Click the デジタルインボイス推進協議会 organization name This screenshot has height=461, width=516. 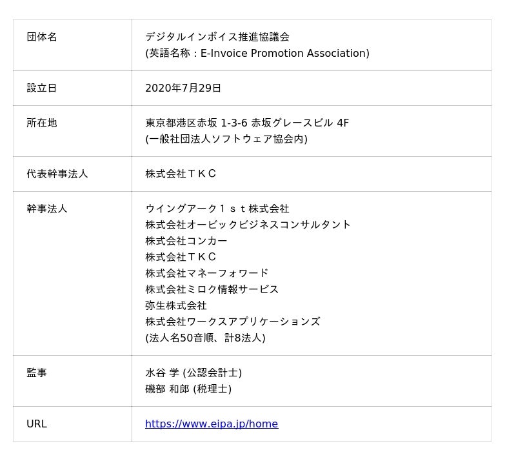point(217,37)
